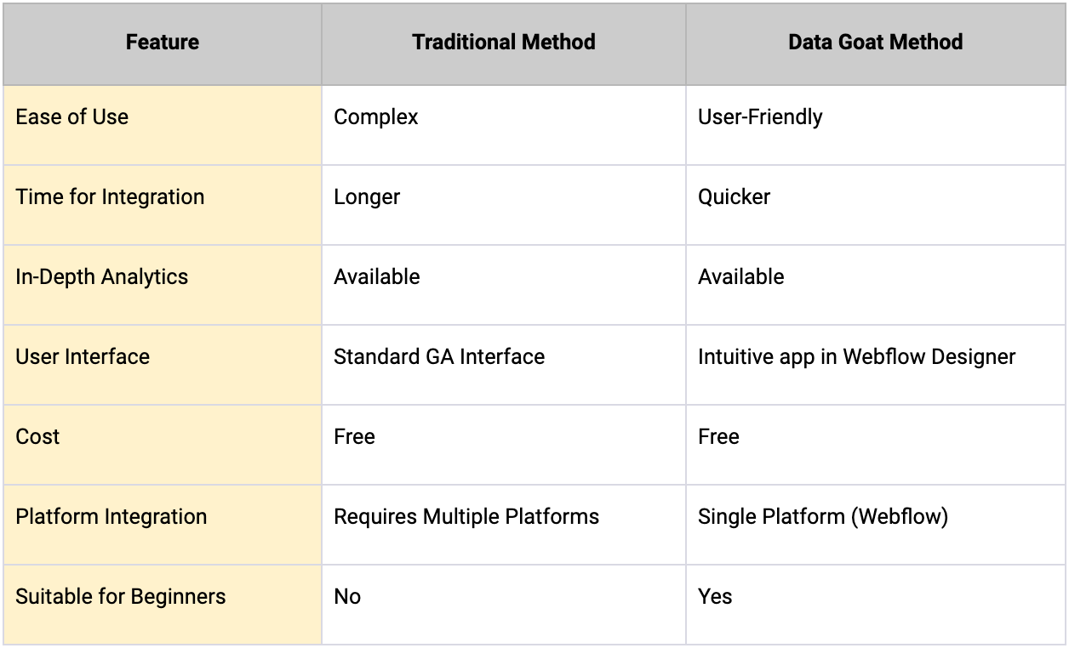Click Requires Multiple Platforms cell
Image resolution: width=1069 pixels, height=648 pixels.
466,517
